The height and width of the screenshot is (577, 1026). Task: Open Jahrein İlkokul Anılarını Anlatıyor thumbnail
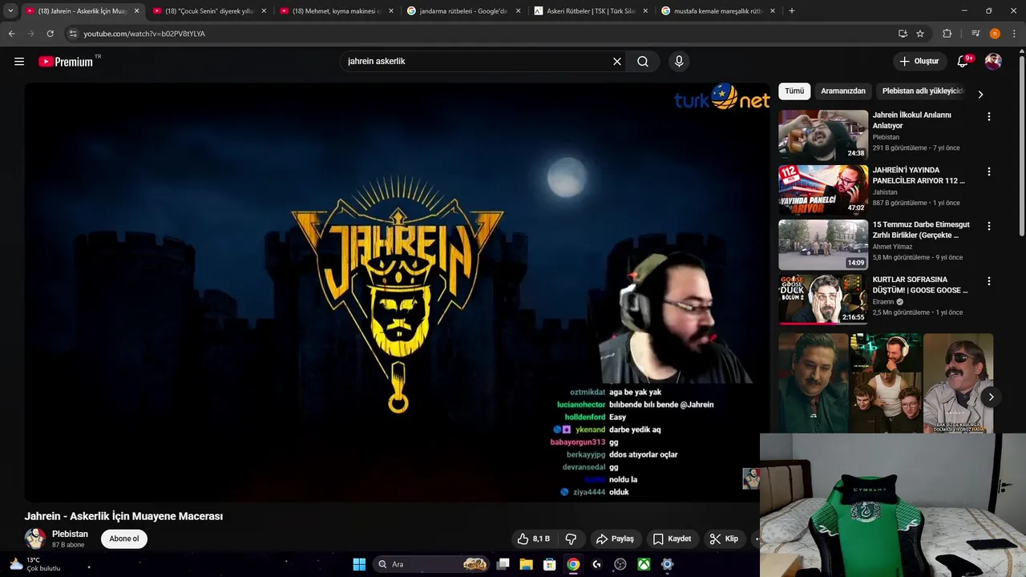823,135
